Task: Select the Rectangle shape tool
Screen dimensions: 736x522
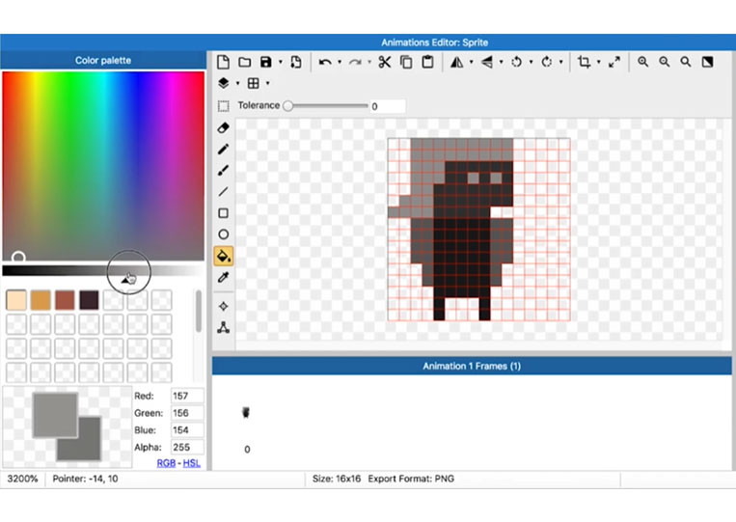Action: click(224, 213)
